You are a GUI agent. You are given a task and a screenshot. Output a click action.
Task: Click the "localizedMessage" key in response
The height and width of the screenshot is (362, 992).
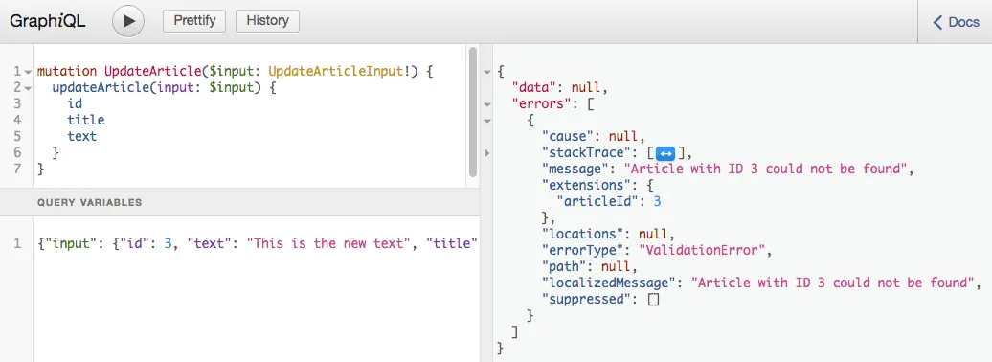609,283
